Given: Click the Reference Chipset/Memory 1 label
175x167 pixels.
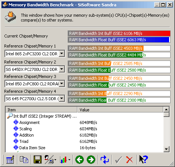Looking at the screenshot, I should (30, 46).
